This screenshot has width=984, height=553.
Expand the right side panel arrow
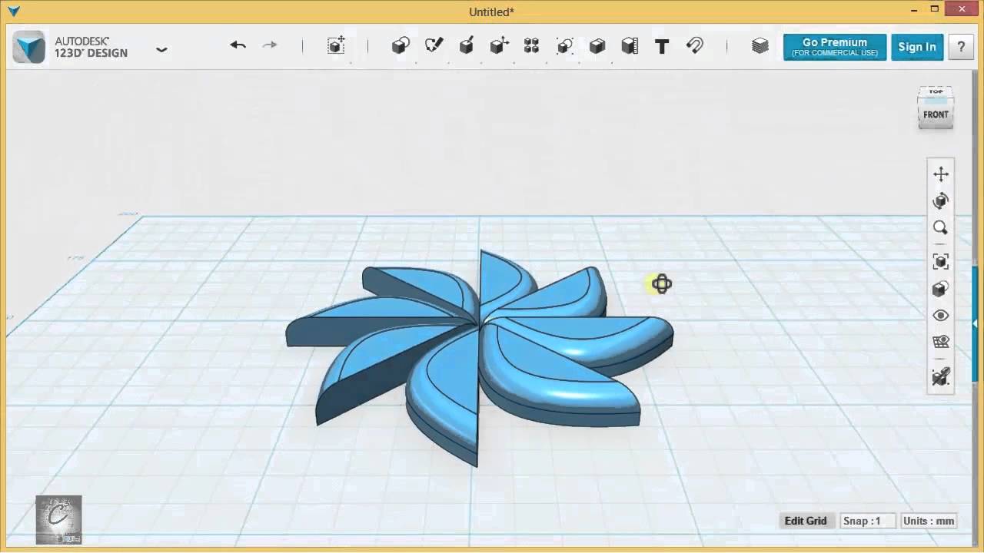click(x=976, y=323)
